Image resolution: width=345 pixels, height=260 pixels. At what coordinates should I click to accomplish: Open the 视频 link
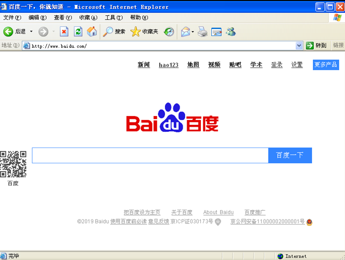point(214,65)
